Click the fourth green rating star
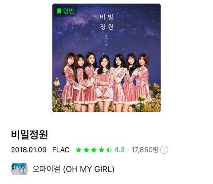 pos(101,150)
